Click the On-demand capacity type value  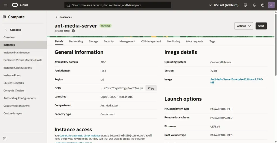(x=107, y=114)
